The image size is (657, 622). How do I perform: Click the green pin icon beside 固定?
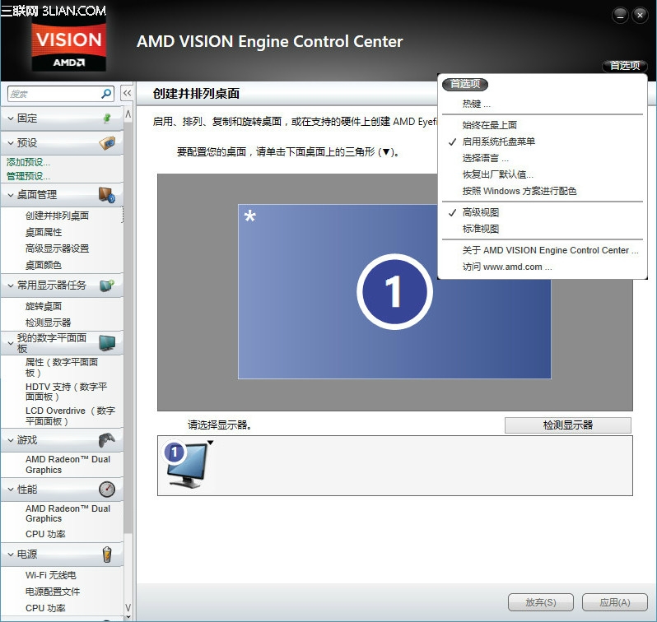[107, 118]
